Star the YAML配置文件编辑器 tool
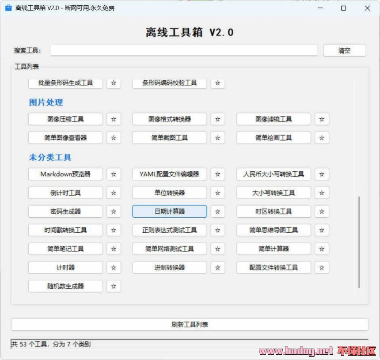The width and height of the screenshot is (380, 360). point(217,174)
